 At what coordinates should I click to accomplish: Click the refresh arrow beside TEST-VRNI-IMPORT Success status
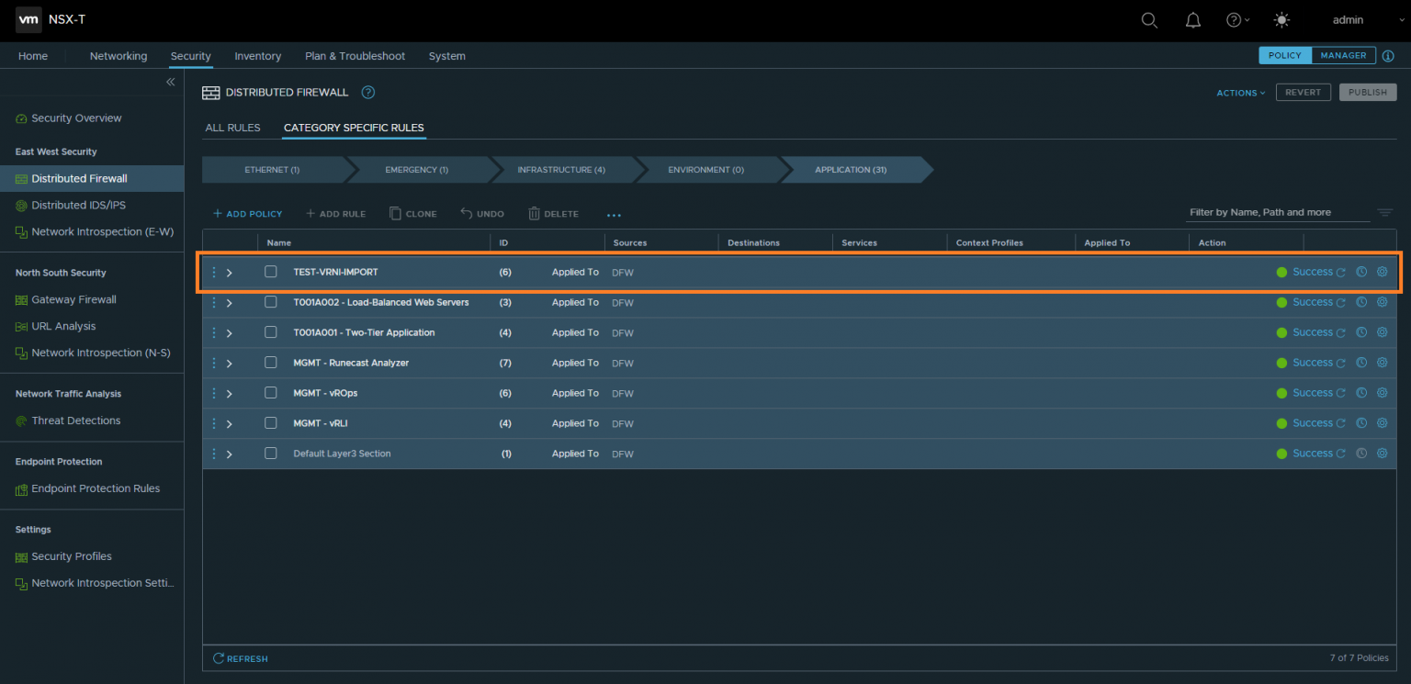[1339, 272]
